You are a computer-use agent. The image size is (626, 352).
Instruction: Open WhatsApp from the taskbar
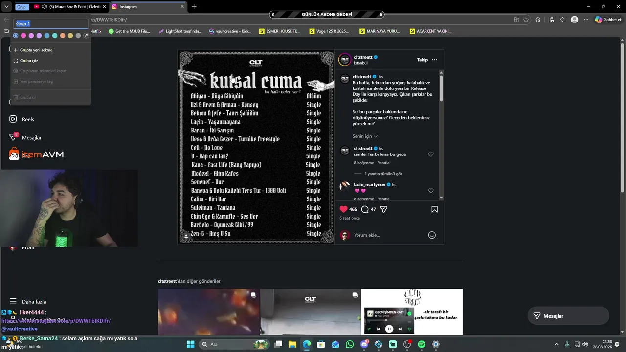point(350,344)
